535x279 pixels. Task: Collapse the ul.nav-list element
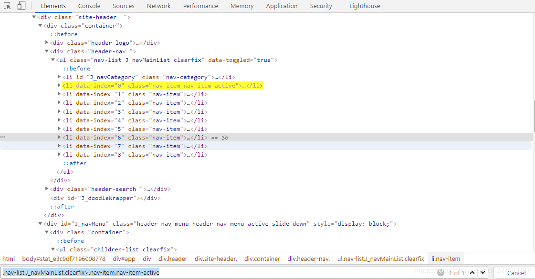(53, 60)
